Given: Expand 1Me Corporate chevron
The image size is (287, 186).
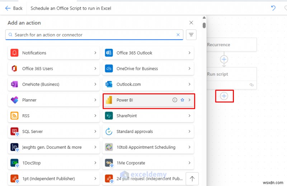Looking at the screenshot, I should click(189, 163).
